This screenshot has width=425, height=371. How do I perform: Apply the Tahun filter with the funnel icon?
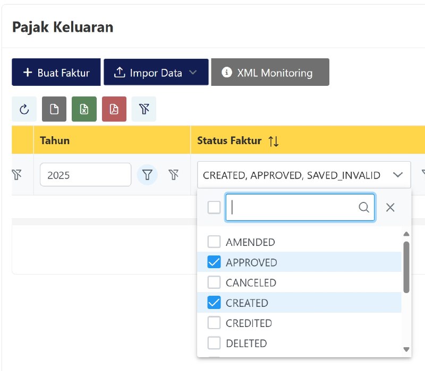point(147,174)
